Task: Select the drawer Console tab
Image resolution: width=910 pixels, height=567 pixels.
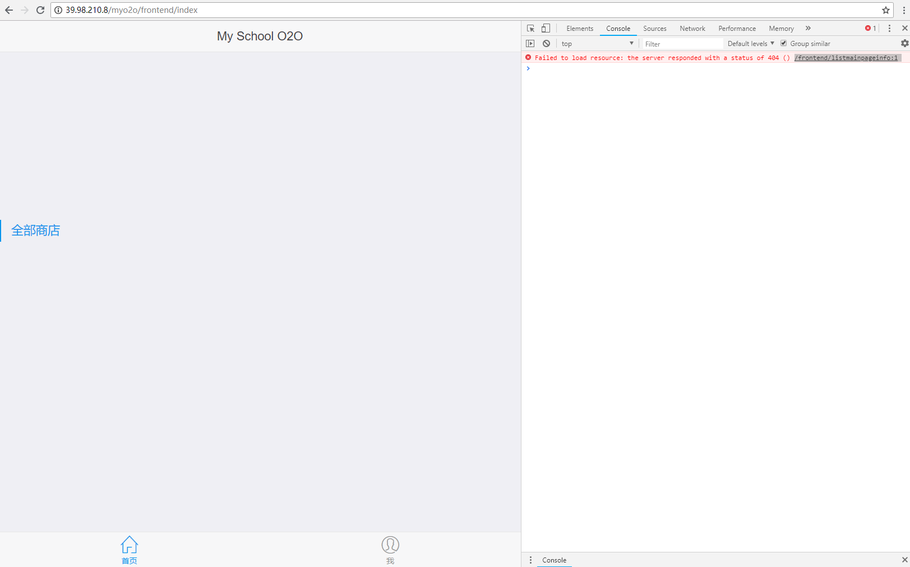Action: (554, 560)
